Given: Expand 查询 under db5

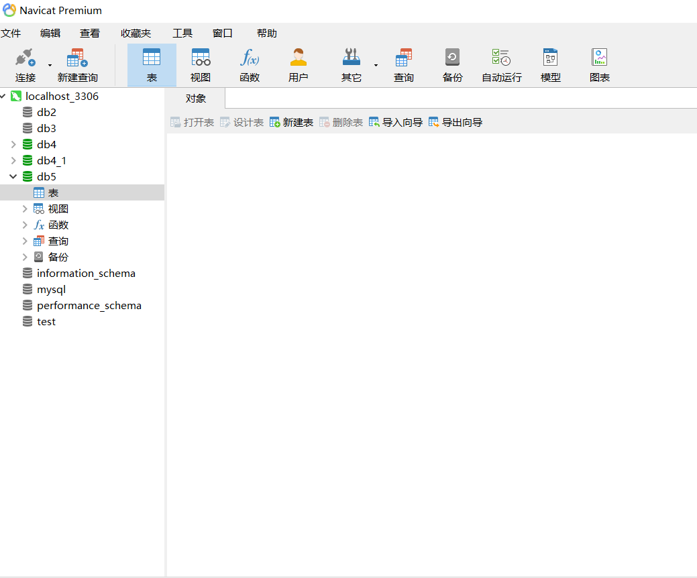Looking at the screenshot, I should pyautogui.click(x=25, y=241).
